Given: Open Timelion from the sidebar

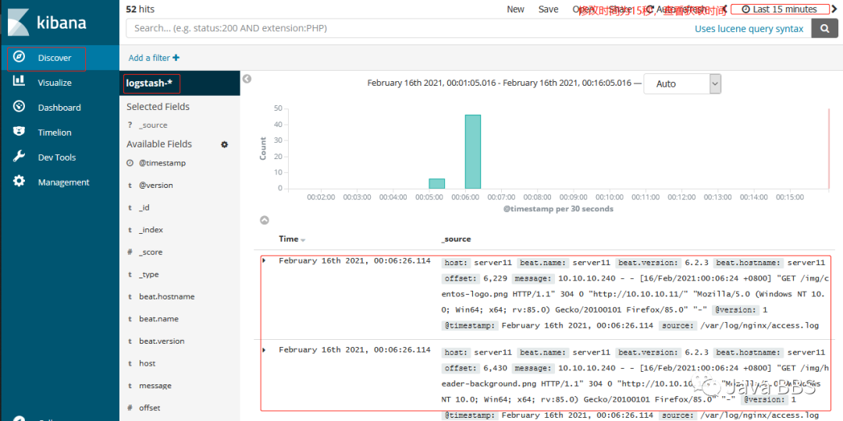Looking at the screenshot, I should point(55,132).
